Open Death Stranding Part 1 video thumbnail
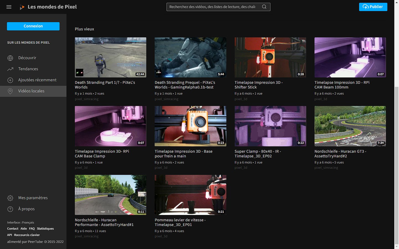The image size is (399, 249). (x=111, y=57)
